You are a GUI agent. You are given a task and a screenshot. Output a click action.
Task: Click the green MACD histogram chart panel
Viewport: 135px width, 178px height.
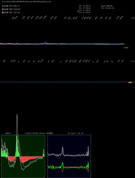23,156
